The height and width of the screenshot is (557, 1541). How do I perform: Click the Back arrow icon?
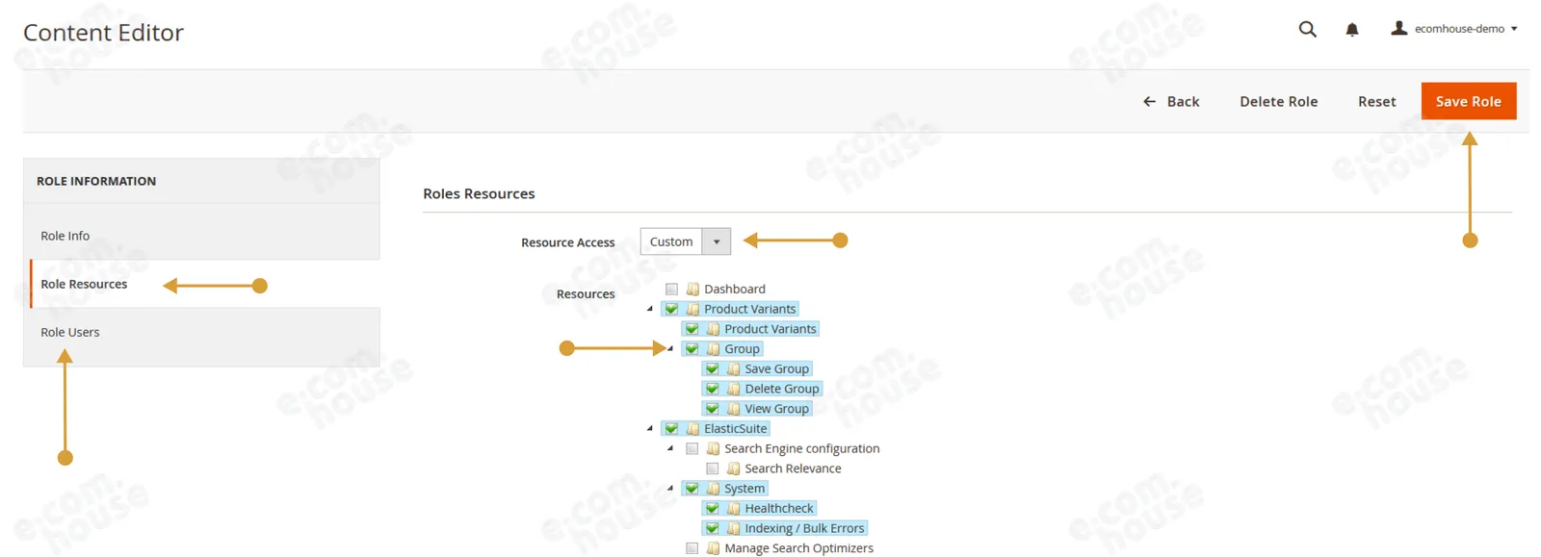coord(1149,101)
